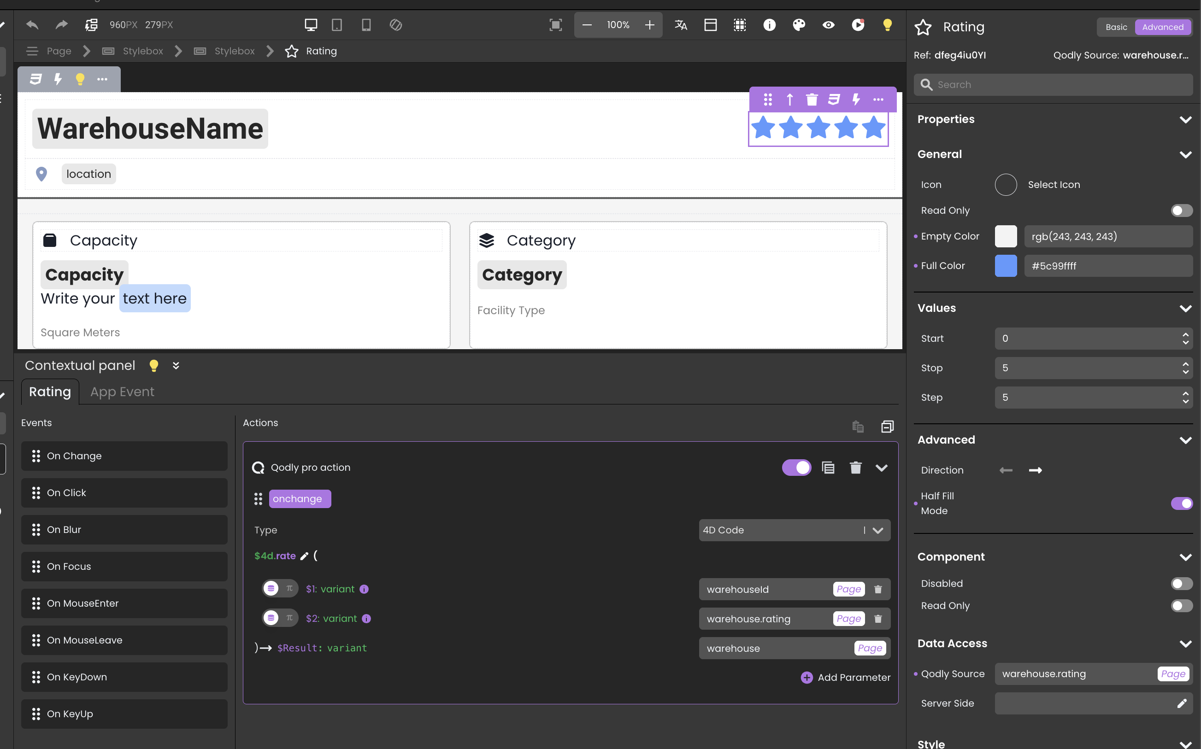This screenshot has width=1201, height=749.
Task: Click edit pencil next to $4d.rate
Action: [x=304, y=556]
